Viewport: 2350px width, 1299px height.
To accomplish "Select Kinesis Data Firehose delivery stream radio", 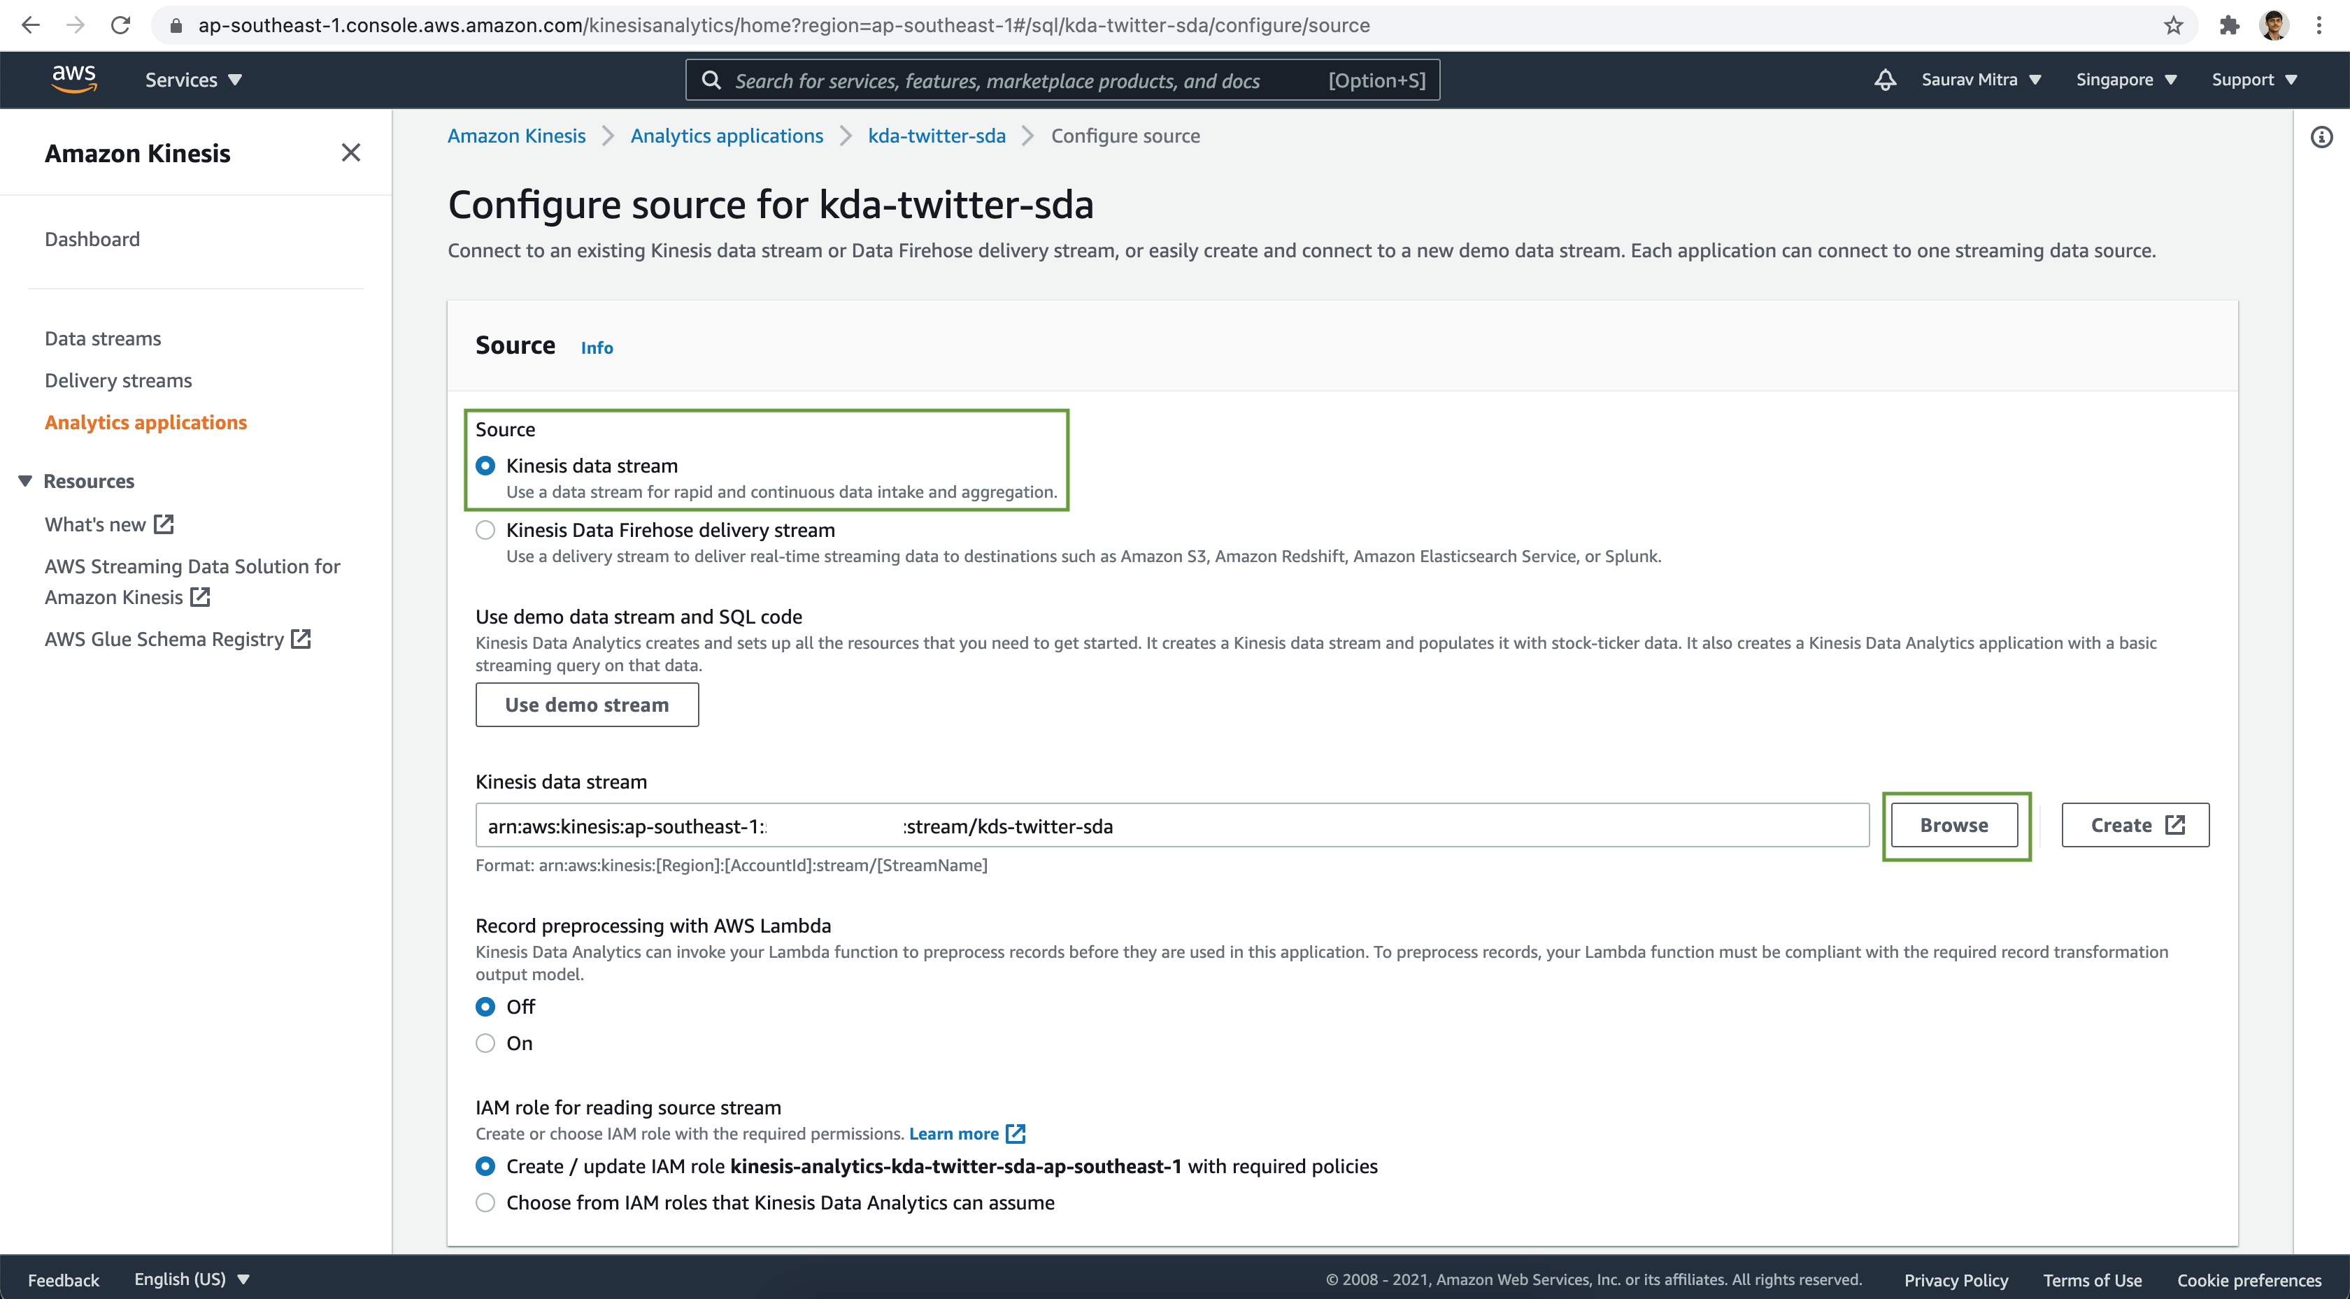I will point(485,530).
